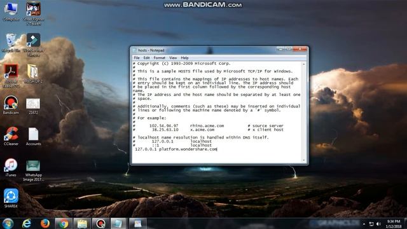Place cursor after platform.wondershare.com
The height and width of the screenshot is (229, 407).
pos(217,149)
